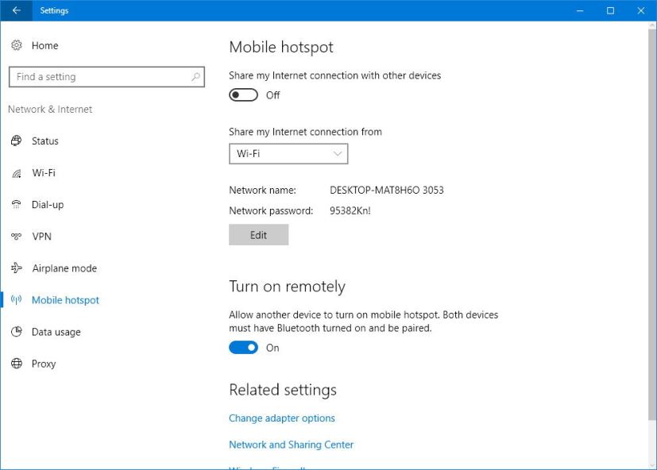Click the Wi-Fi signal icon
The height and width of the screenshot is (470, 657).
17,173
